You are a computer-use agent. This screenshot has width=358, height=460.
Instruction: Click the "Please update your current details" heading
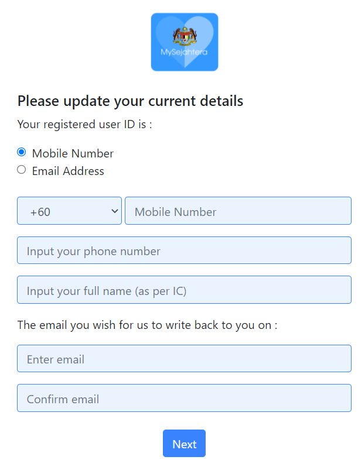(x=130, y=101)
